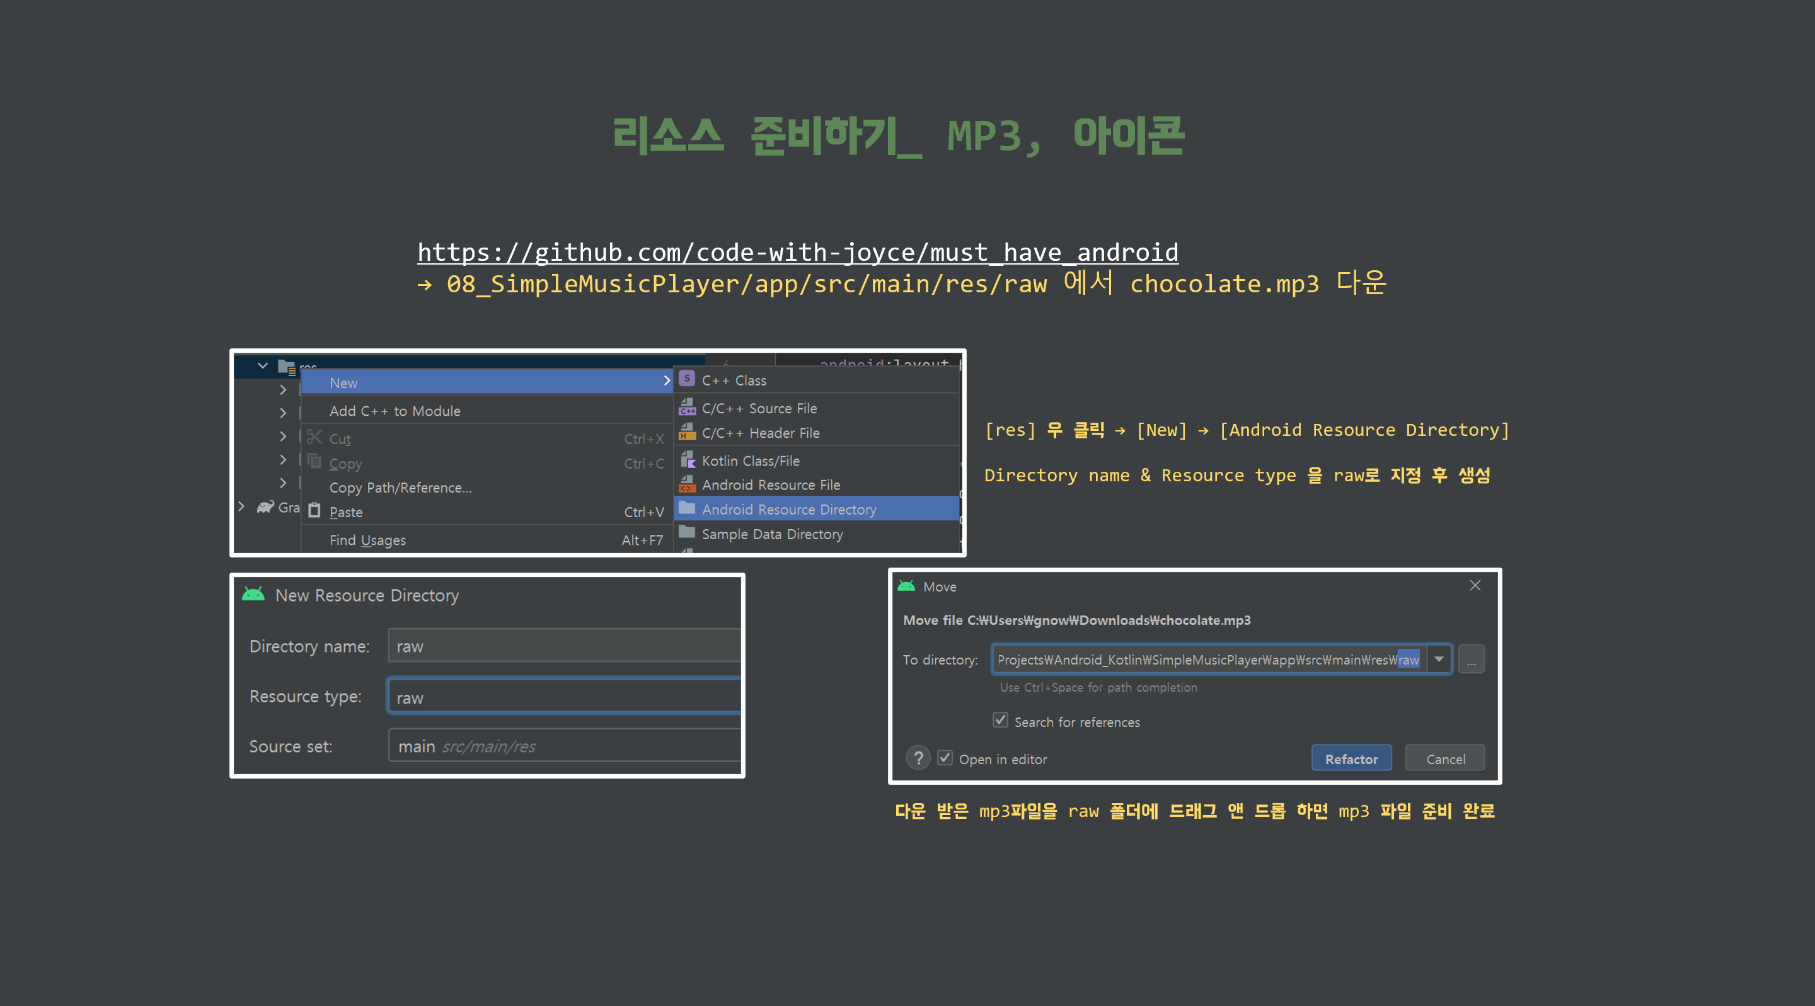Toggle Search for references checkbox
The image size is (1815, 1006).
[1000, 720]
